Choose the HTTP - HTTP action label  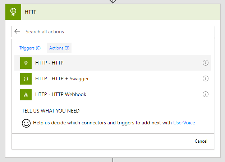coord(49,63)
